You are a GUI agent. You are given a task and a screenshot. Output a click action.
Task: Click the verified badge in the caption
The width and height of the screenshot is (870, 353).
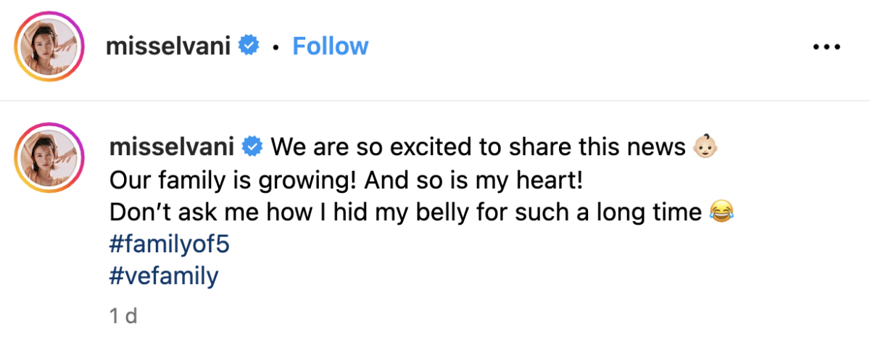[252, 147]
